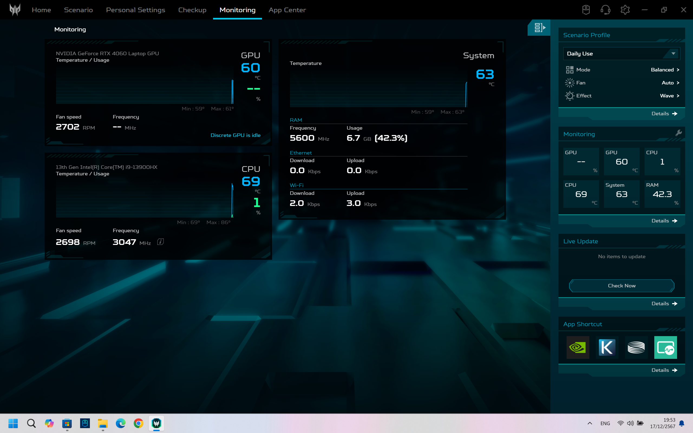Open App Shortcut Details link
The width and height of the screenshot is (693, 433).
click(664, 370)
